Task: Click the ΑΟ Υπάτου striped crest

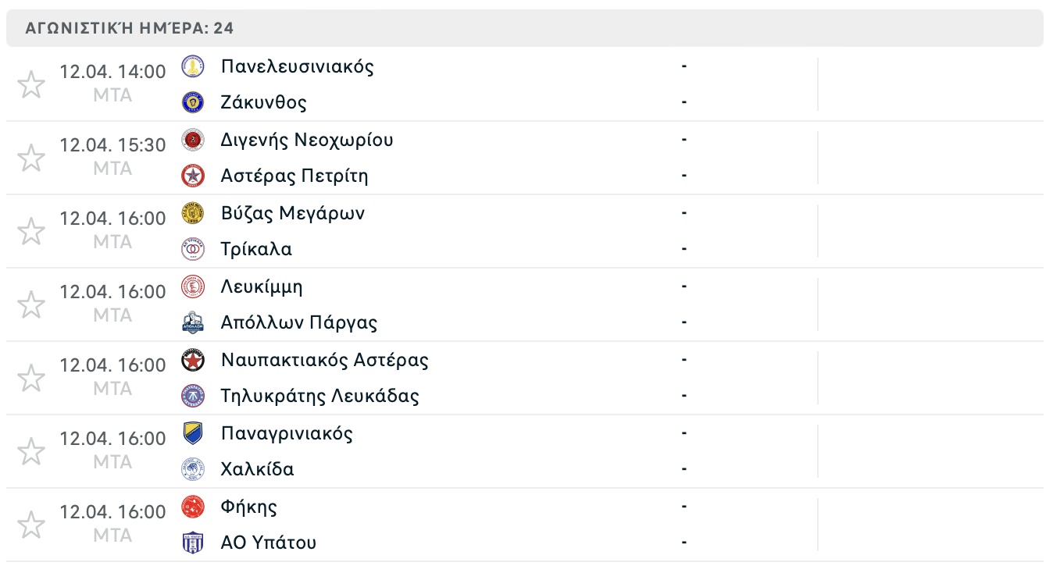Action: click(x=192, y=543)
